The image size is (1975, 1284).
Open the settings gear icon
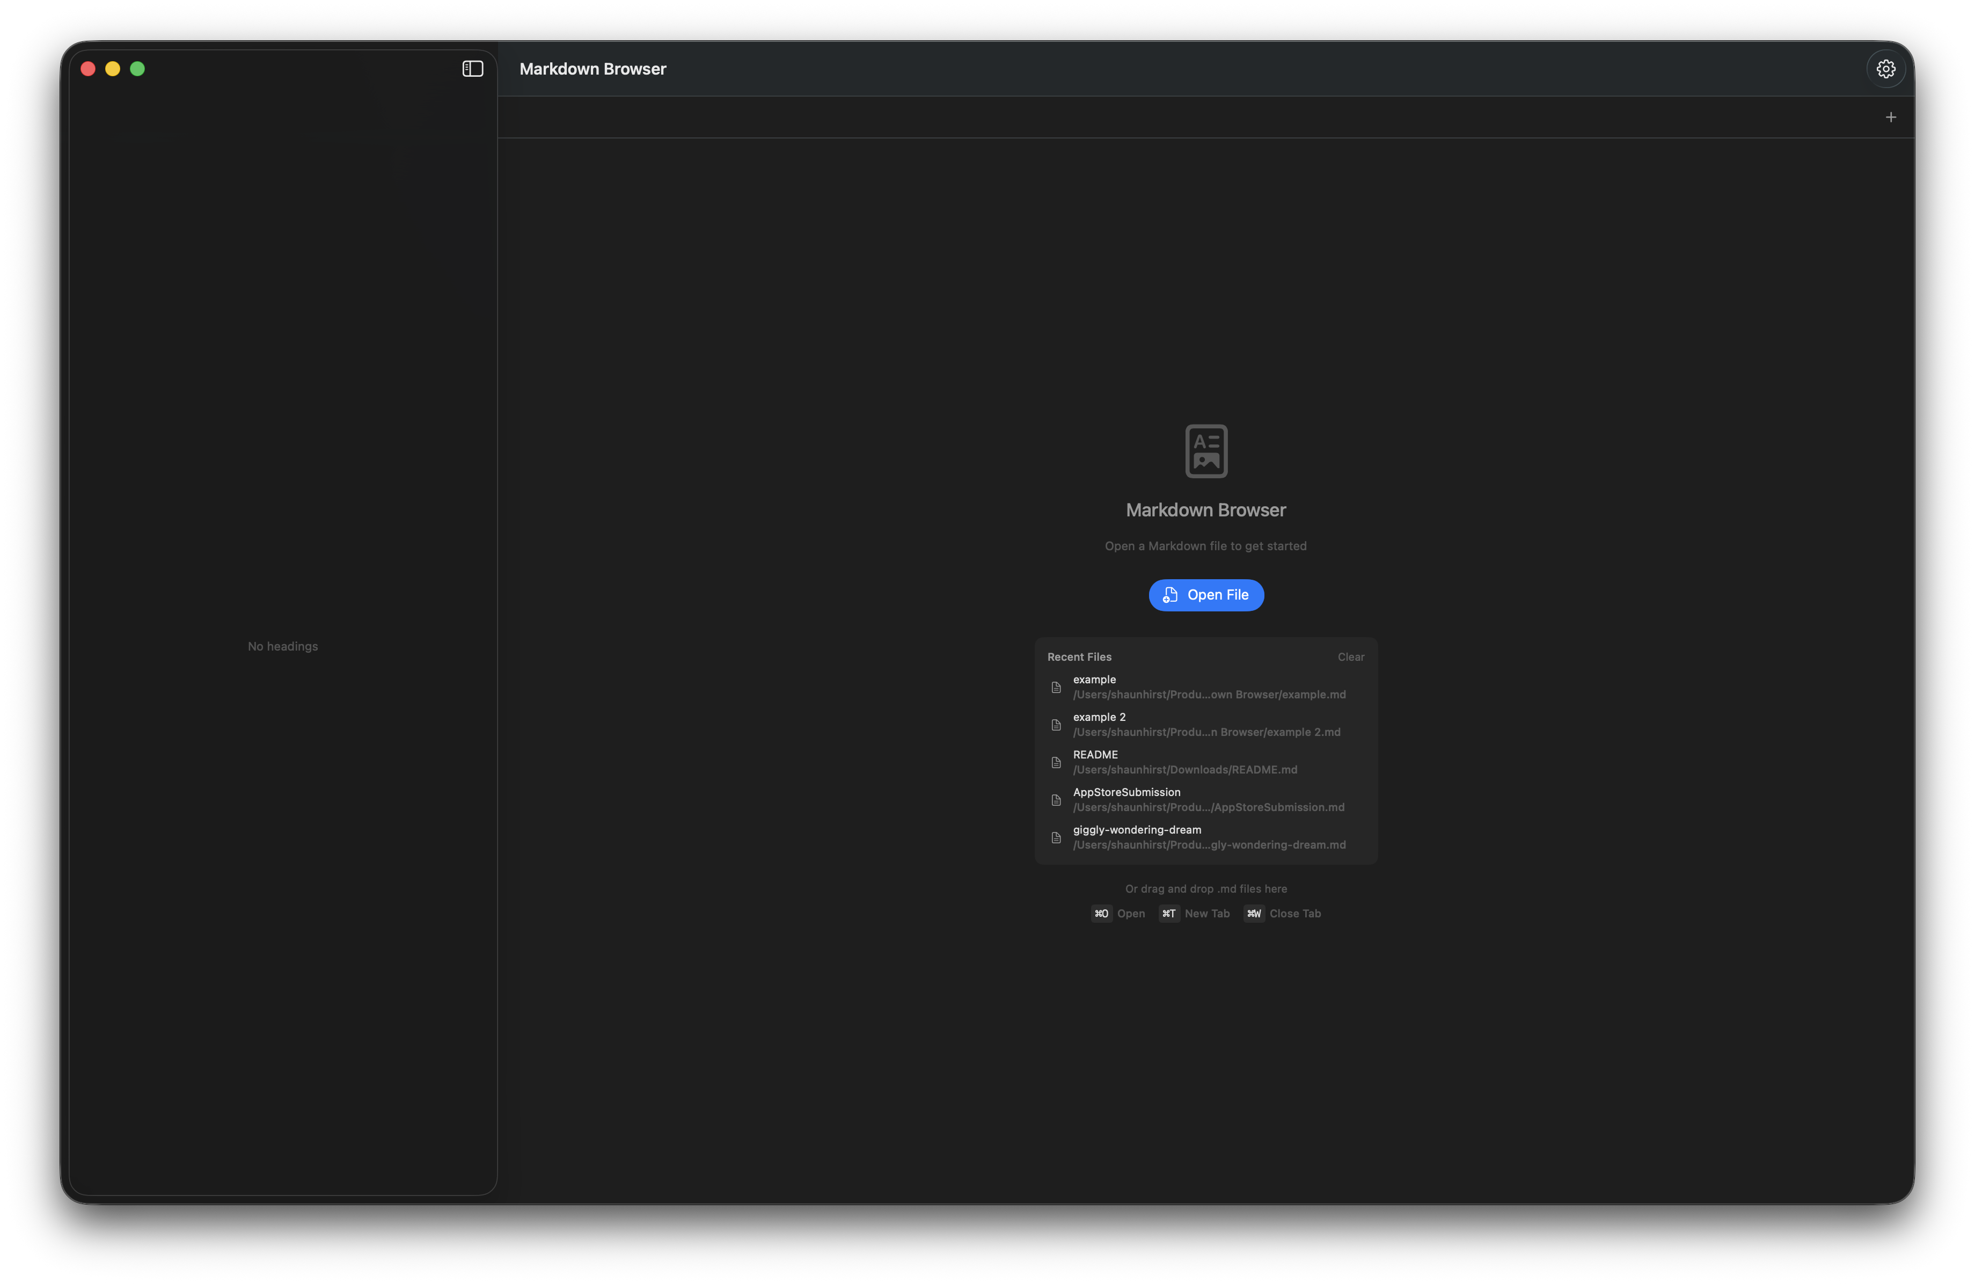point(1885,68)
